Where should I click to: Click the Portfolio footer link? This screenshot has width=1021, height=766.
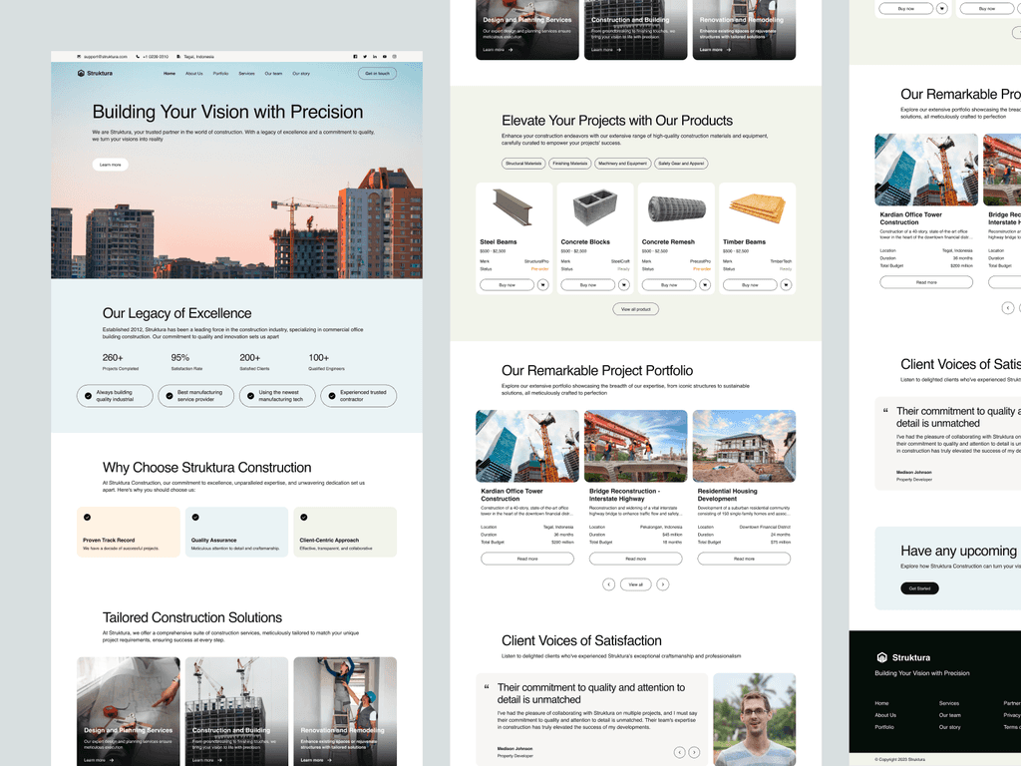tap(884, 727)
